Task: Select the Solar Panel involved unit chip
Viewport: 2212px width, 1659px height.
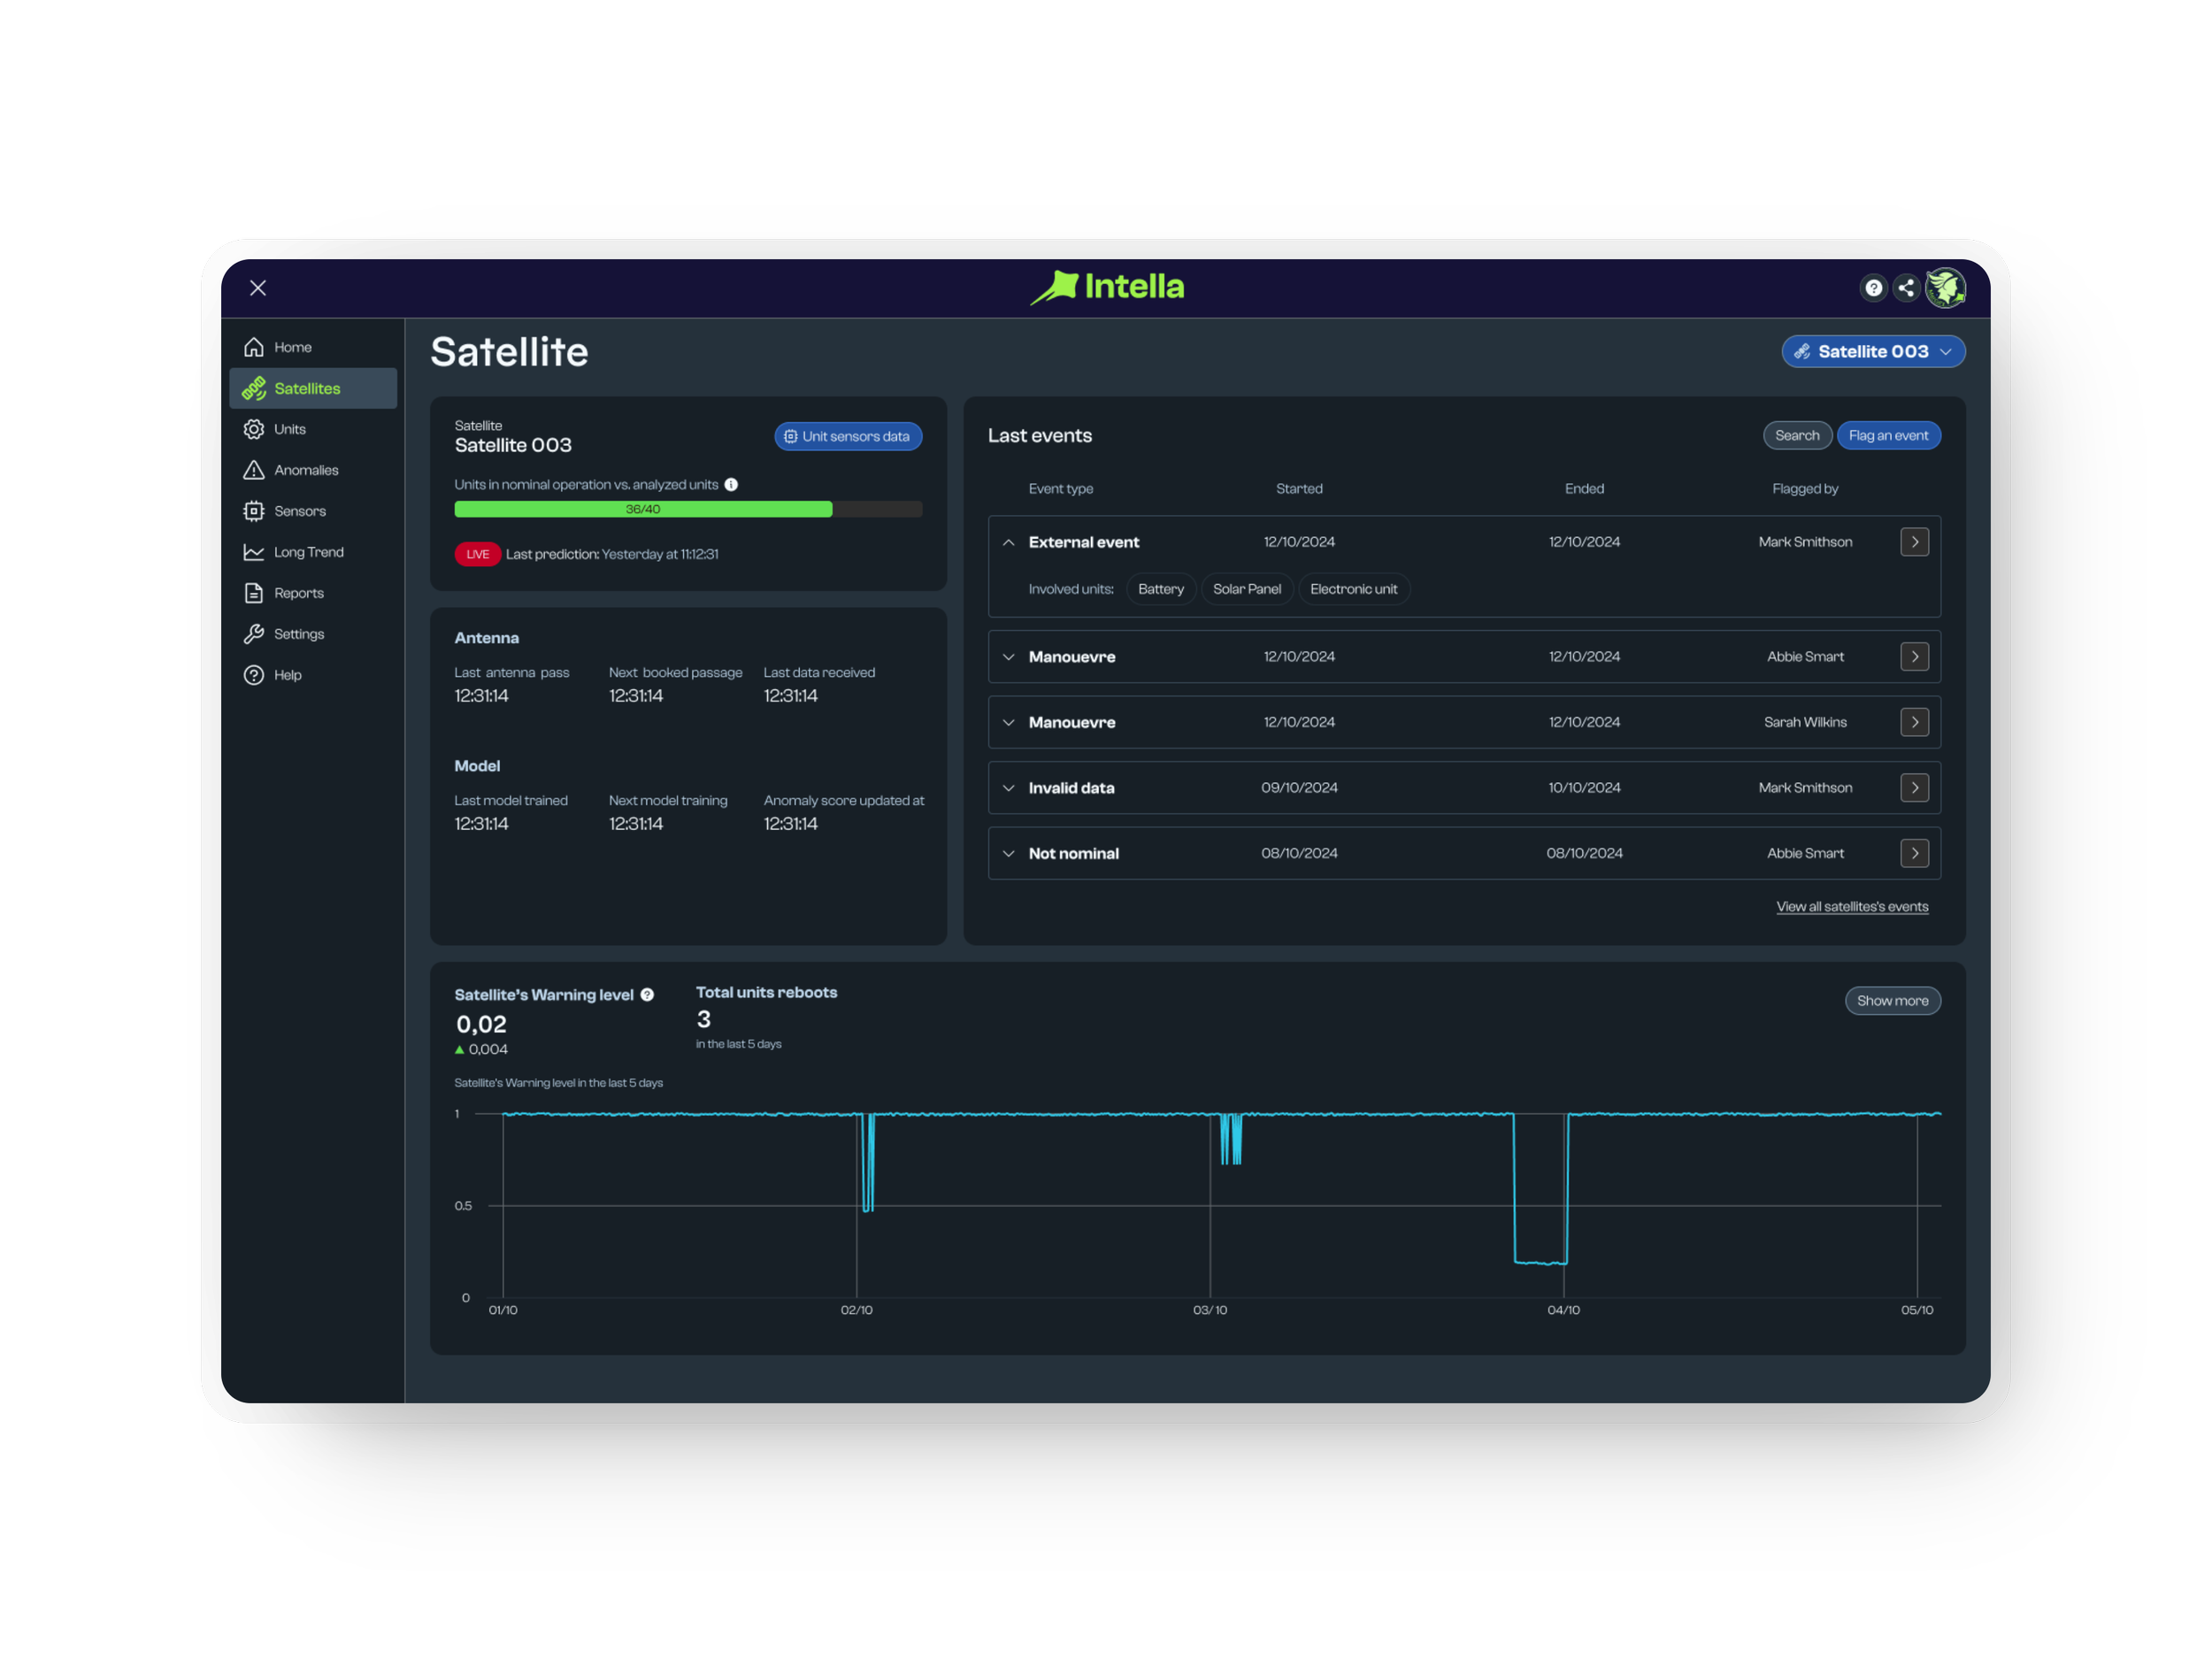Action: pyautogui.click(x=1246, y=588)
